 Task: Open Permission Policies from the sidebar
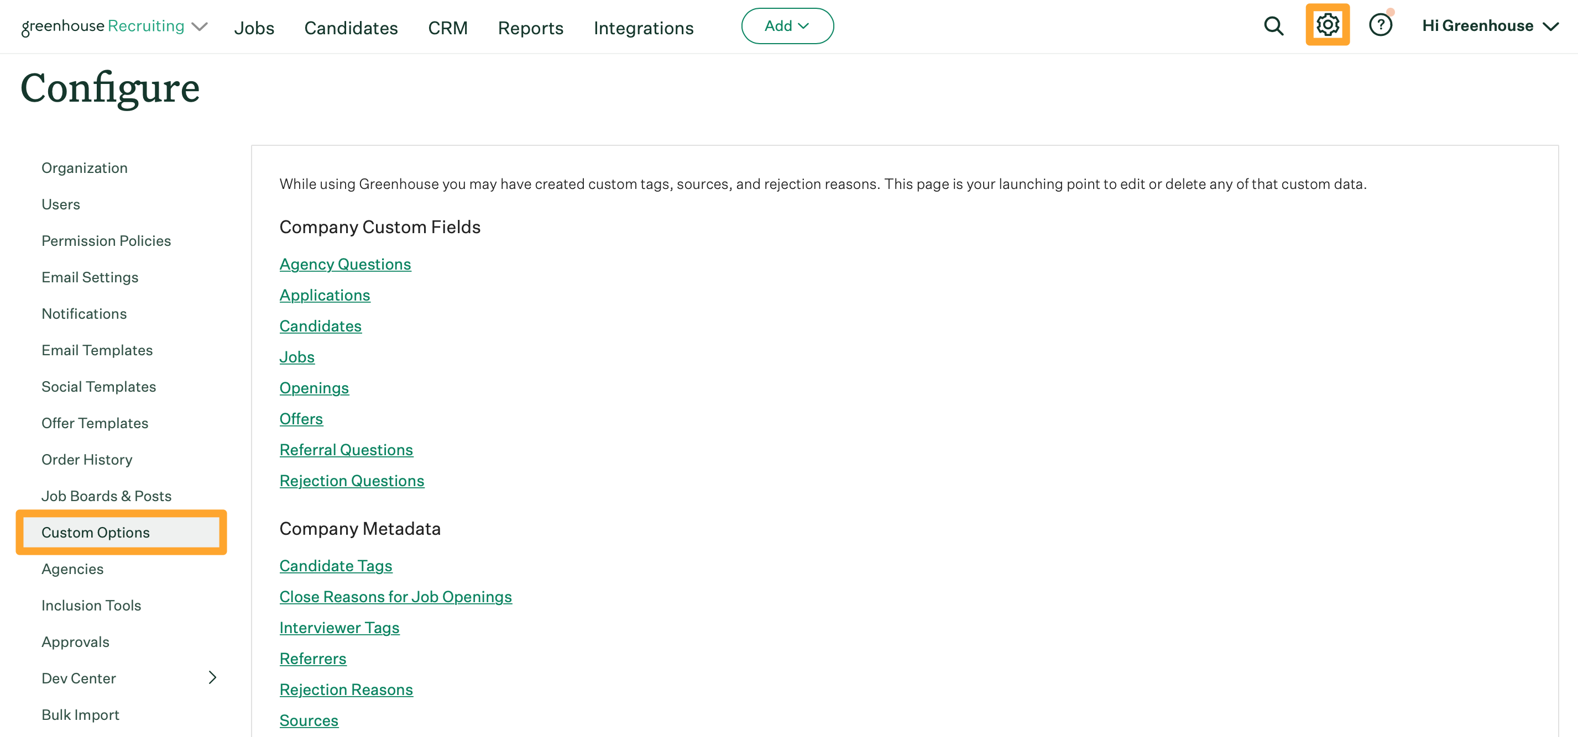click(106, 240)
